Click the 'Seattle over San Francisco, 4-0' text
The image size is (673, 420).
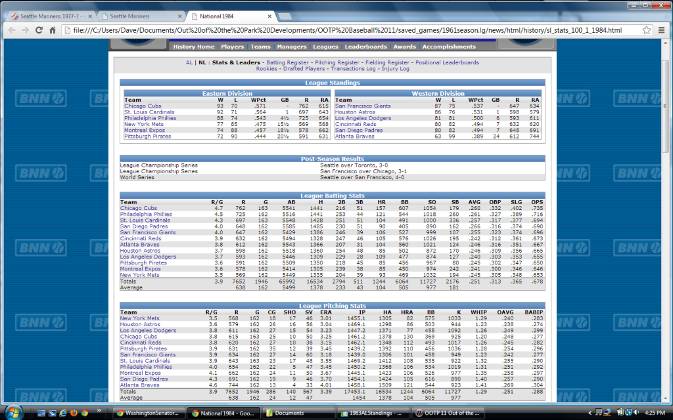click(x=362, y=177)
